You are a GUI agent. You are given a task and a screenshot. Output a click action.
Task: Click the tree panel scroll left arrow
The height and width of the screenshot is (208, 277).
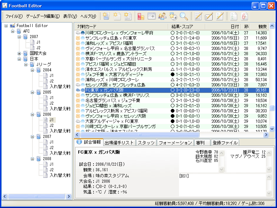point(5,196)
